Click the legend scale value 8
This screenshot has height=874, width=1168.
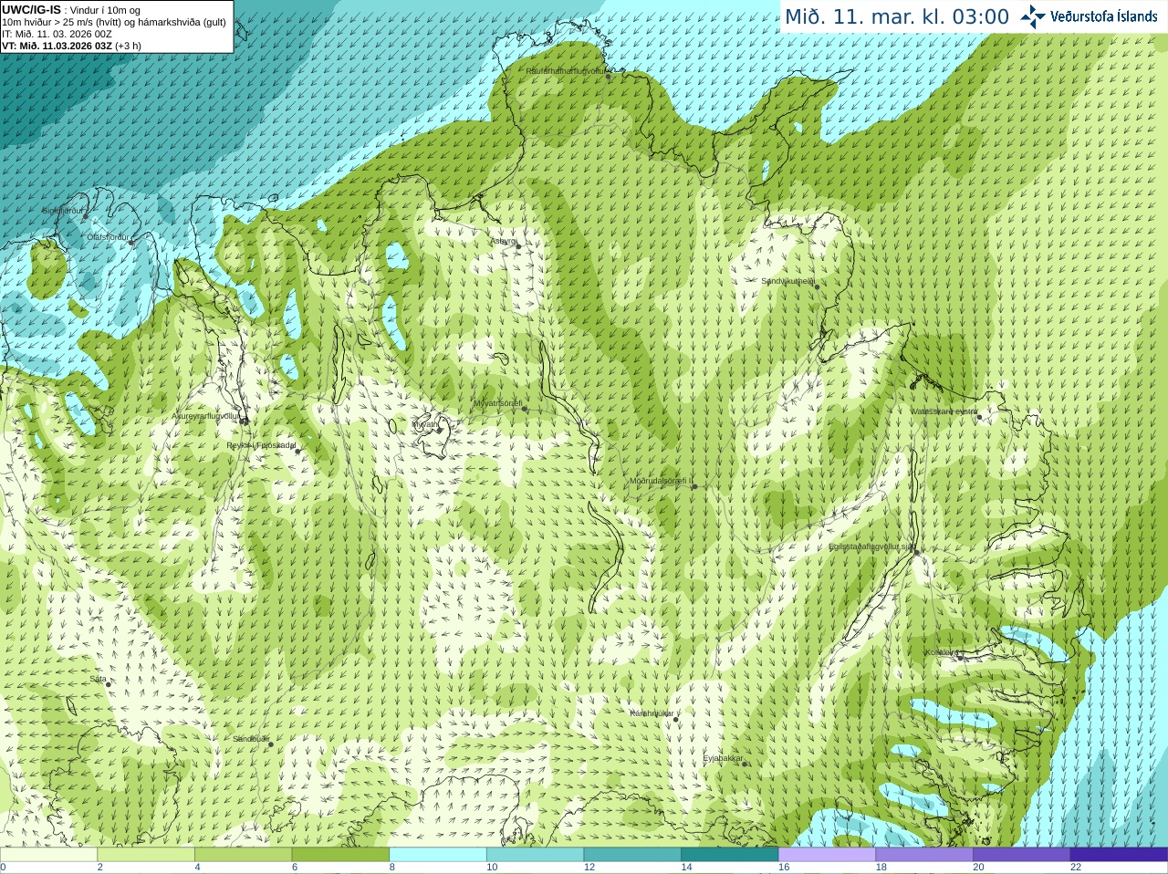pyautogui.click(x=392, y=868)
